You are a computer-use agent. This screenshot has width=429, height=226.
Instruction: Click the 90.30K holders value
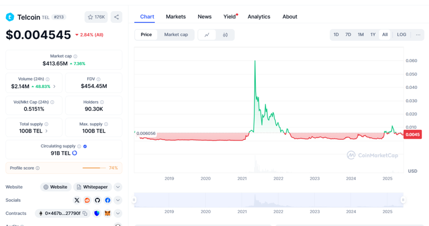pyautogui.click(x=94, y=109)
